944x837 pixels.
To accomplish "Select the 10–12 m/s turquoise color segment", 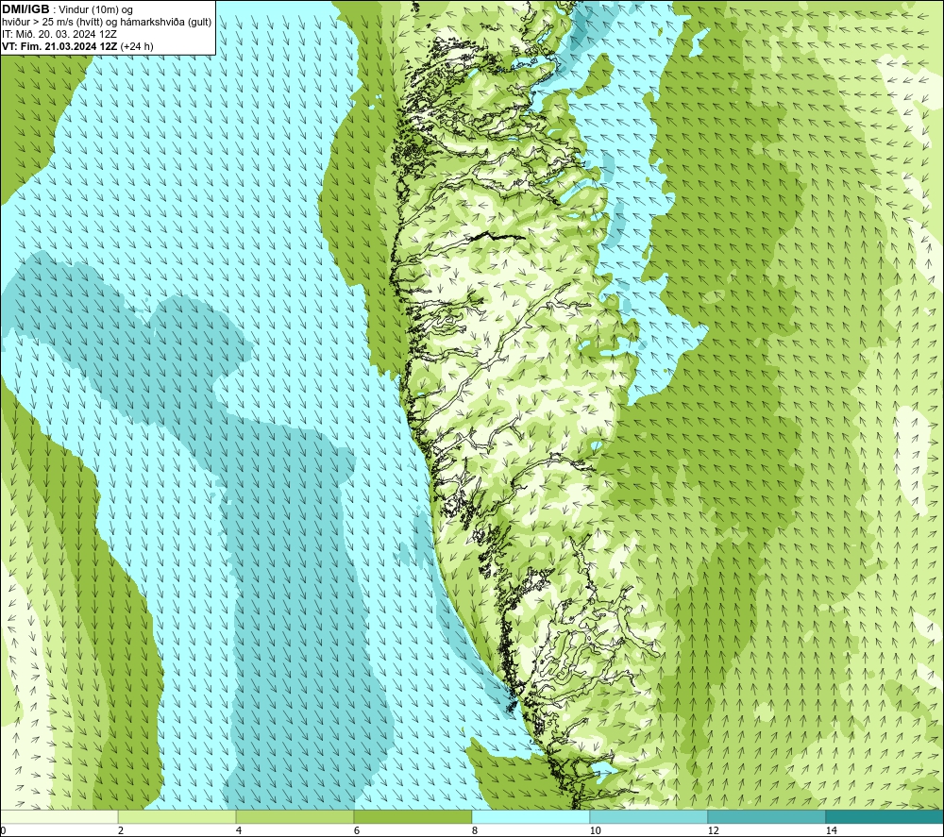I will tap(649, 816).
